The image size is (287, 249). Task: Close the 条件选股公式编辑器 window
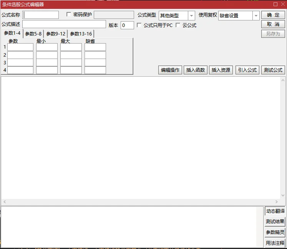coord(283,4)
